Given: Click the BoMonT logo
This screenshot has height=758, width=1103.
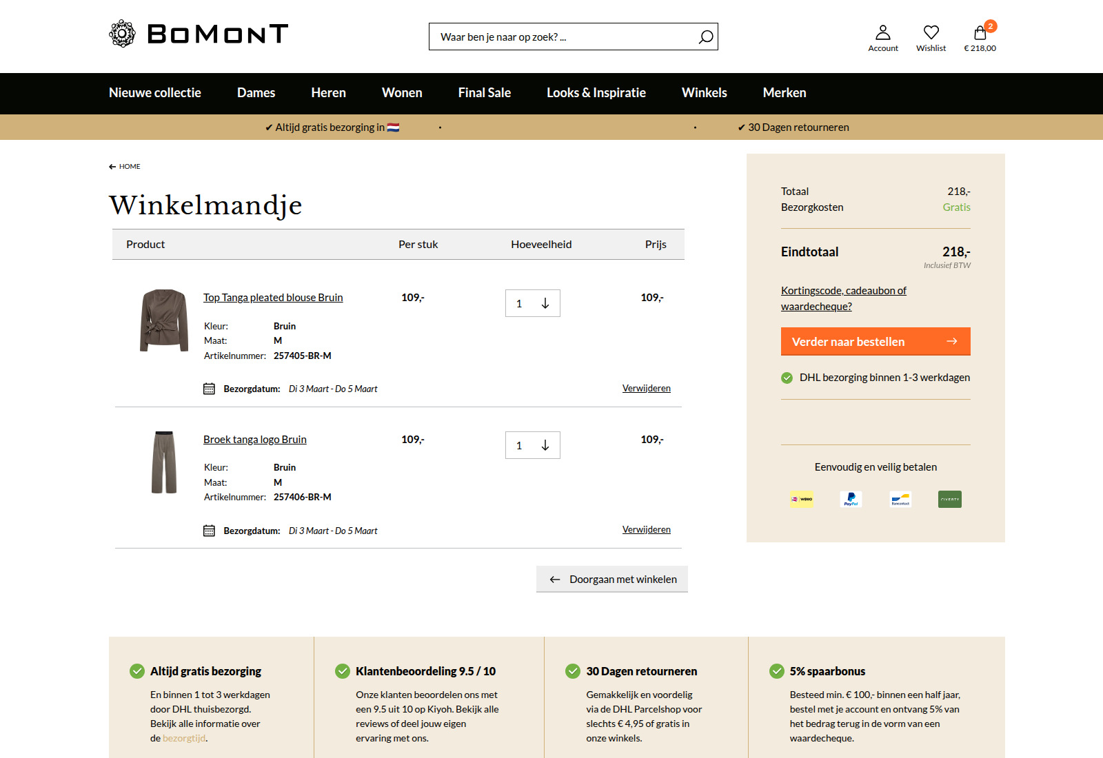Looking at the screenshot, I should coord(199,34).
